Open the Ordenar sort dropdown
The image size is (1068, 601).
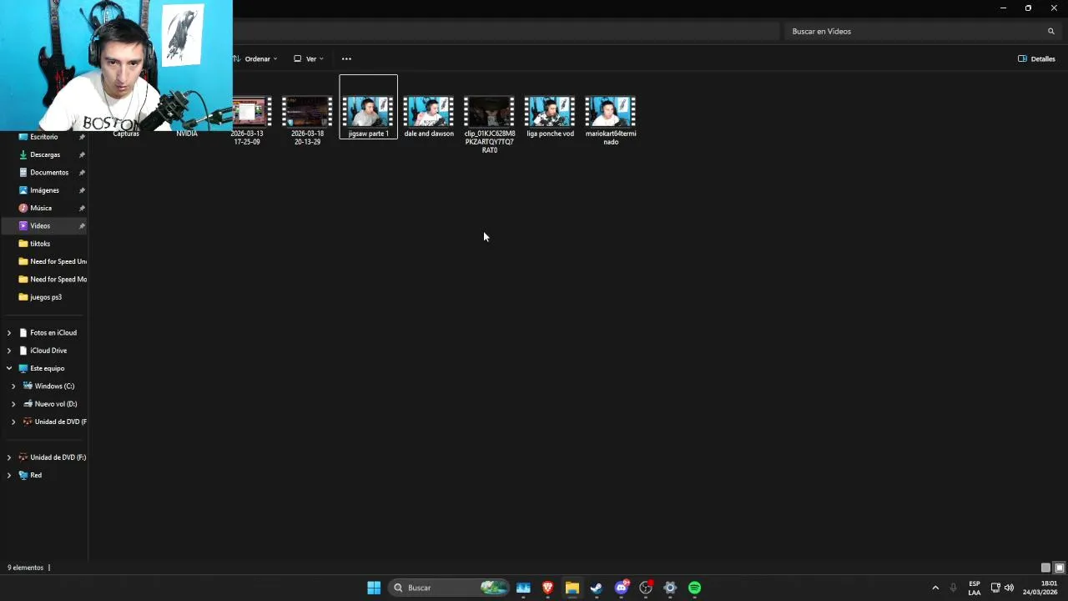(256, 58)
